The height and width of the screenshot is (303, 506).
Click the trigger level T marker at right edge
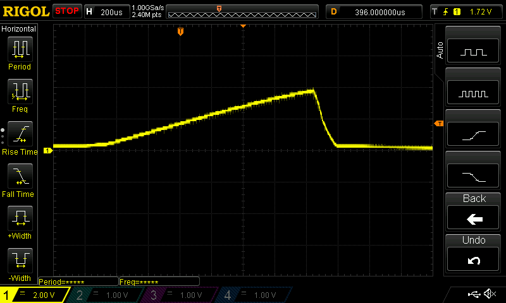pyautogui.click(x=439, y=124)
